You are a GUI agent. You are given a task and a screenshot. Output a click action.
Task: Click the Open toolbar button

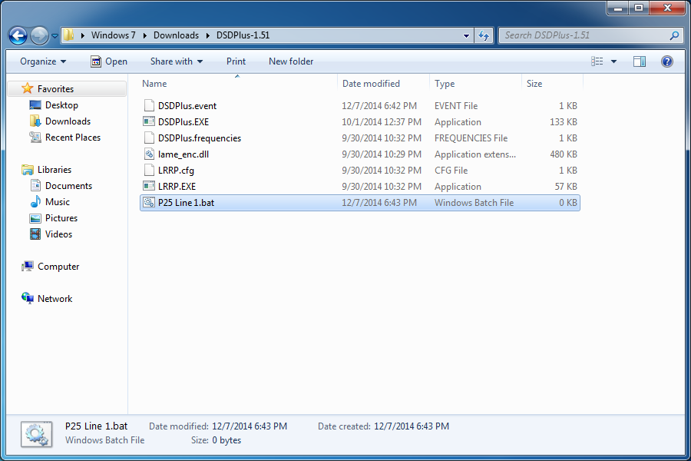[109, 61]
